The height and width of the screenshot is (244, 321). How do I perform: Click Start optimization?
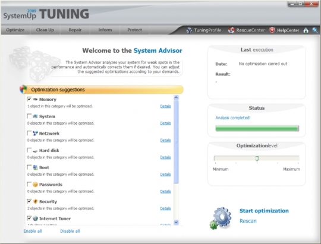[x=264, y=211]
